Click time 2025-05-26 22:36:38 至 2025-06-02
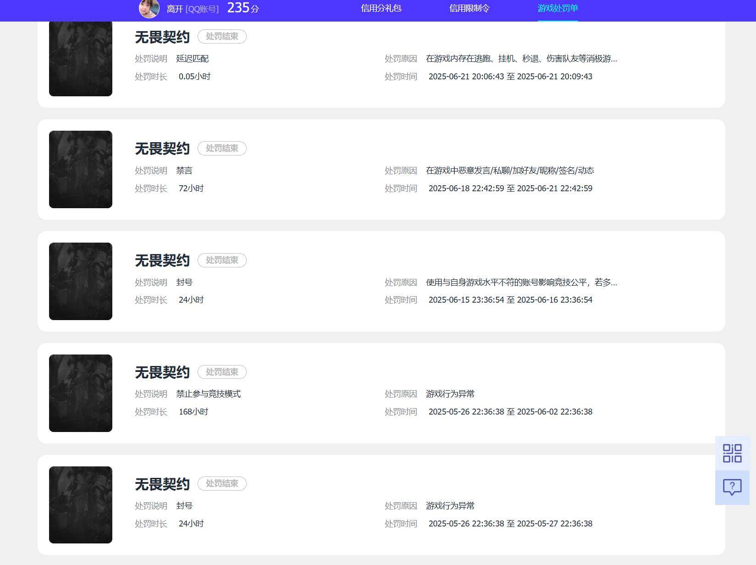 [x=511, y=412]
